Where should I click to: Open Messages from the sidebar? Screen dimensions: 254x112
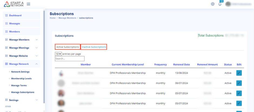point(15,24)
